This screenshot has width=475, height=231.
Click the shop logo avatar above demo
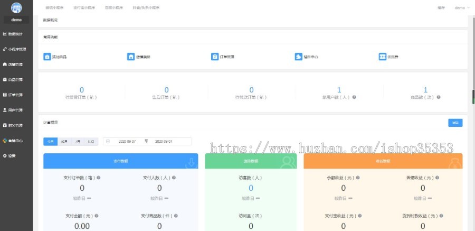[16, 7]
